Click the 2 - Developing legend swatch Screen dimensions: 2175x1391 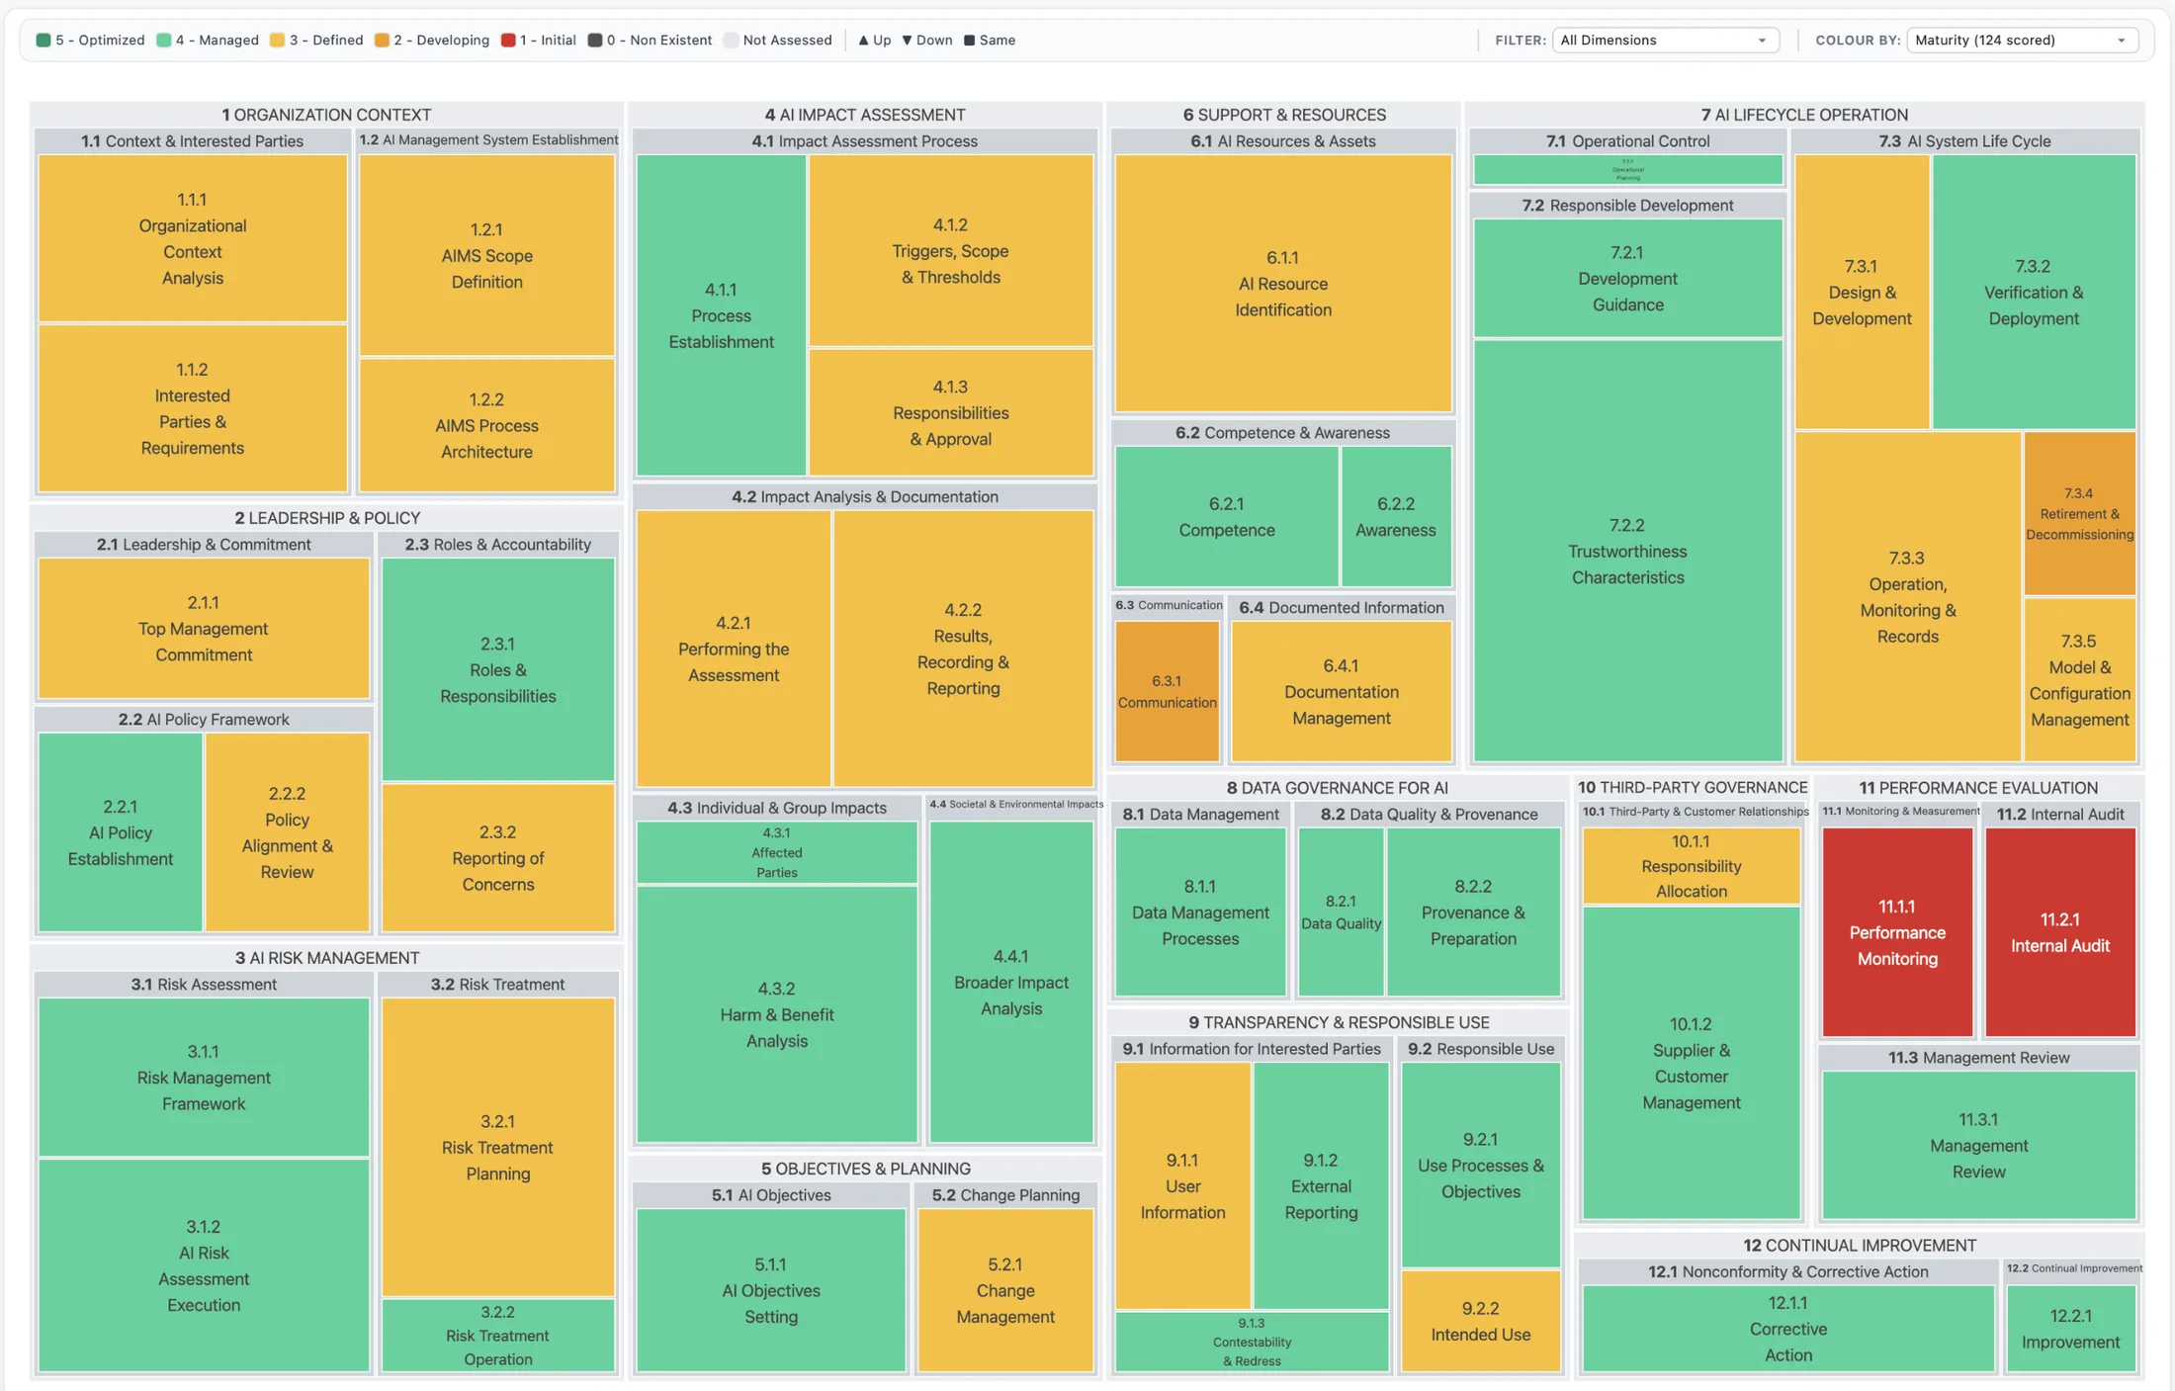click(x=382, y=41)
